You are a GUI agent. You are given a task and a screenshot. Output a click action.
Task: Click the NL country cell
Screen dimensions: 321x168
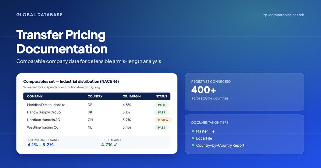90,127
